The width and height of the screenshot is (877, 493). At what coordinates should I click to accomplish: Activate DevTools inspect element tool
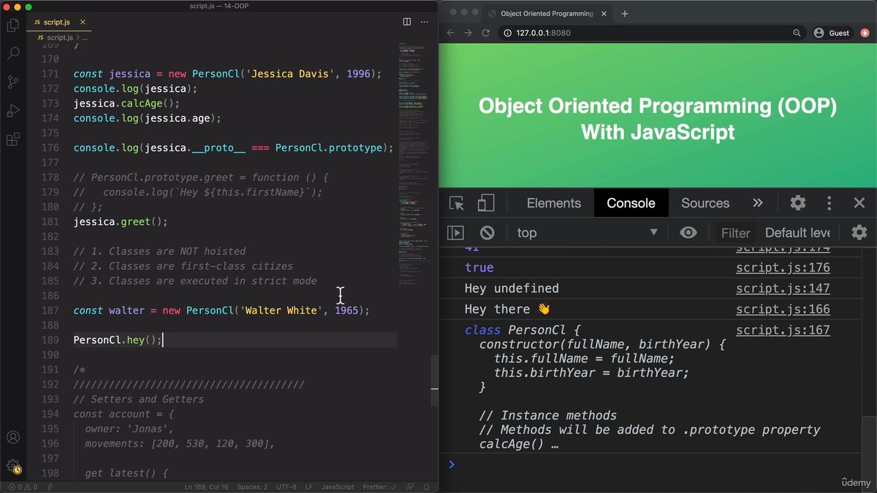click(x=456, y=203)
